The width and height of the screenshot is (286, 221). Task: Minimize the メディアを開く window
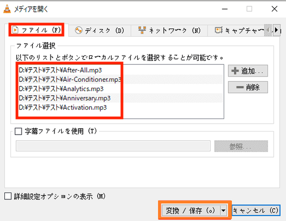tap(225, 9)
